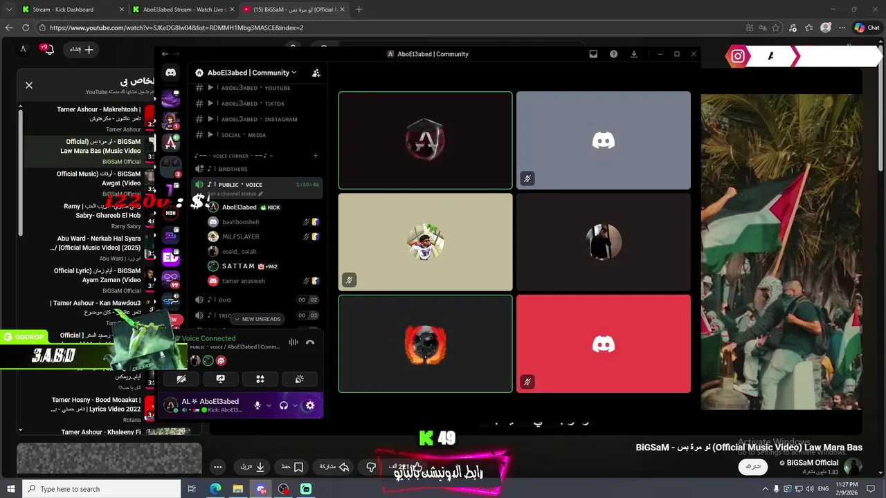Open YouTube video more options ellipsis

(217, 467)
